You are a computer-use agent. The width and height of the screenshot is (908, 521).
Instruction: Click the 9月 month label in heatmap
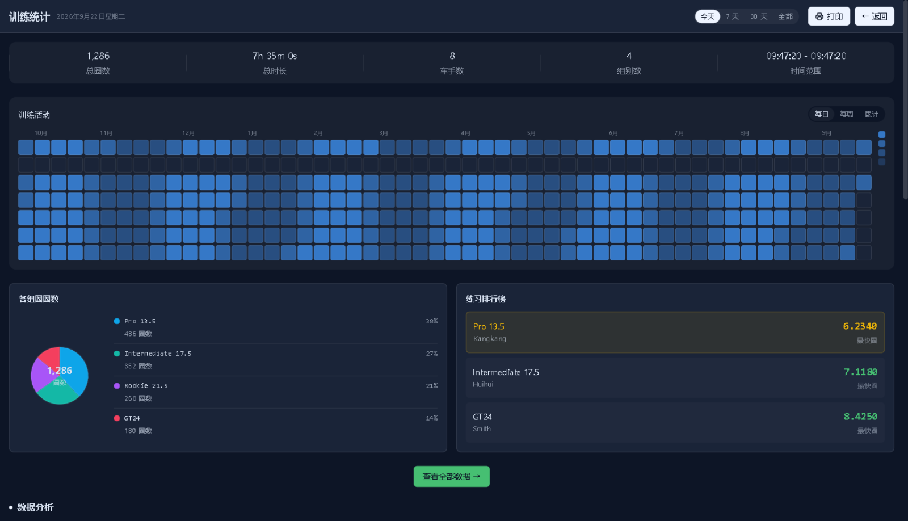click(827, 133)
